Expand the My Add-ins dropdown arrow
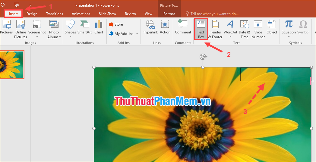 tap(137, 34)
